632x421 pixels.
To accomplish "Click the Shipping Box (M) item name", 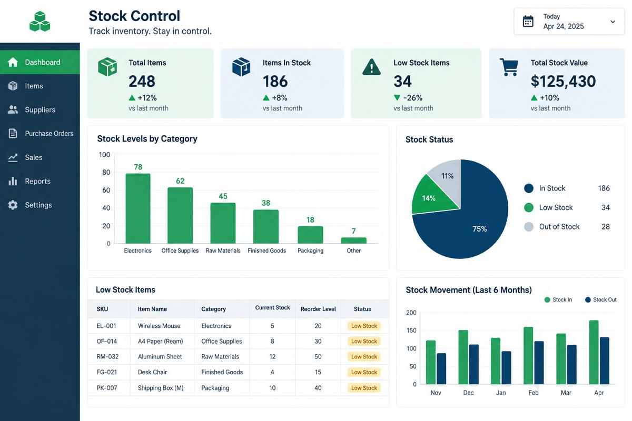I will coord(161,388).
